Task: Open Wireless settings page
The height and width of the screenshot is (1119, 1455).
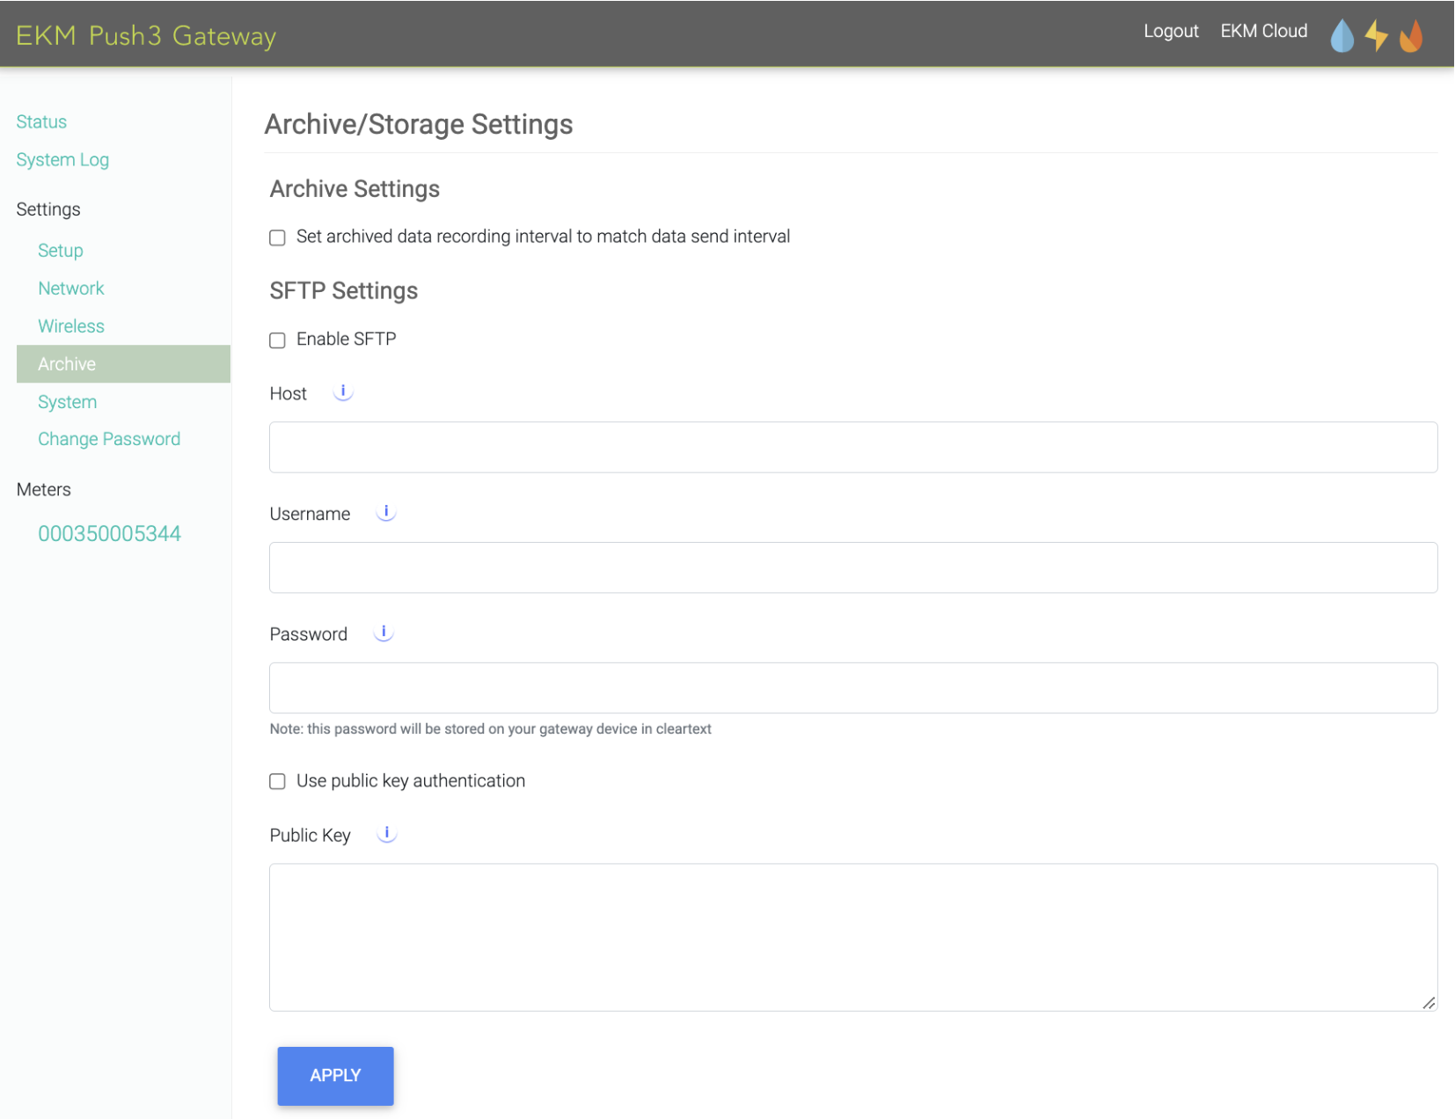Action: click(71, 326)
